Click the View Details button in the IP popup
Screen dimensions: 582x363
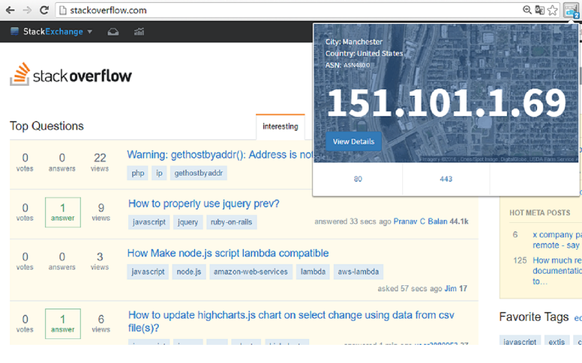[353, 141]
